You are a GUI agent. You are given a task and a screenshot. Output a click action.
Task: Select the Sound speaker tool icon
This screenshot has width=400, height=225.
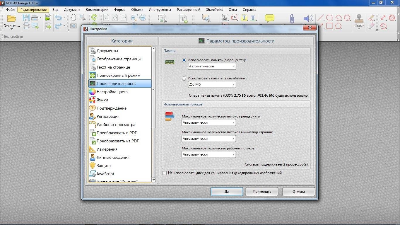[308, 19]
